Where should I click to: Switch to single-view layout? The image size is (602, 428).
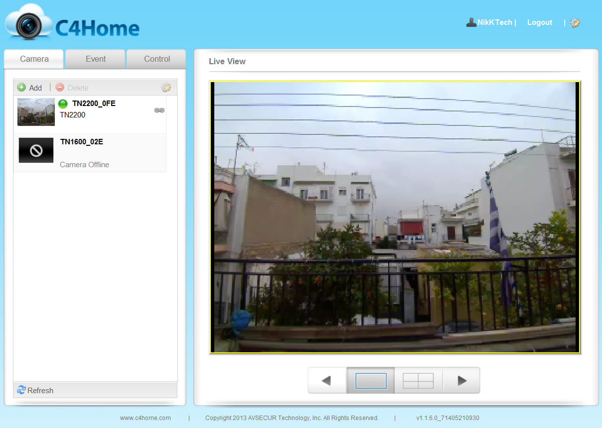click(x=371, y=381)
